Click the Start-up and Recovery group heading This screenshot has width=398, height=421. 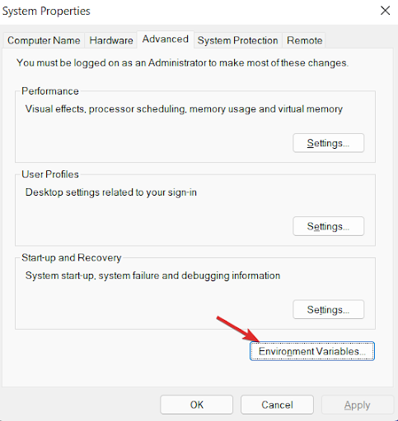coord(72,257)
